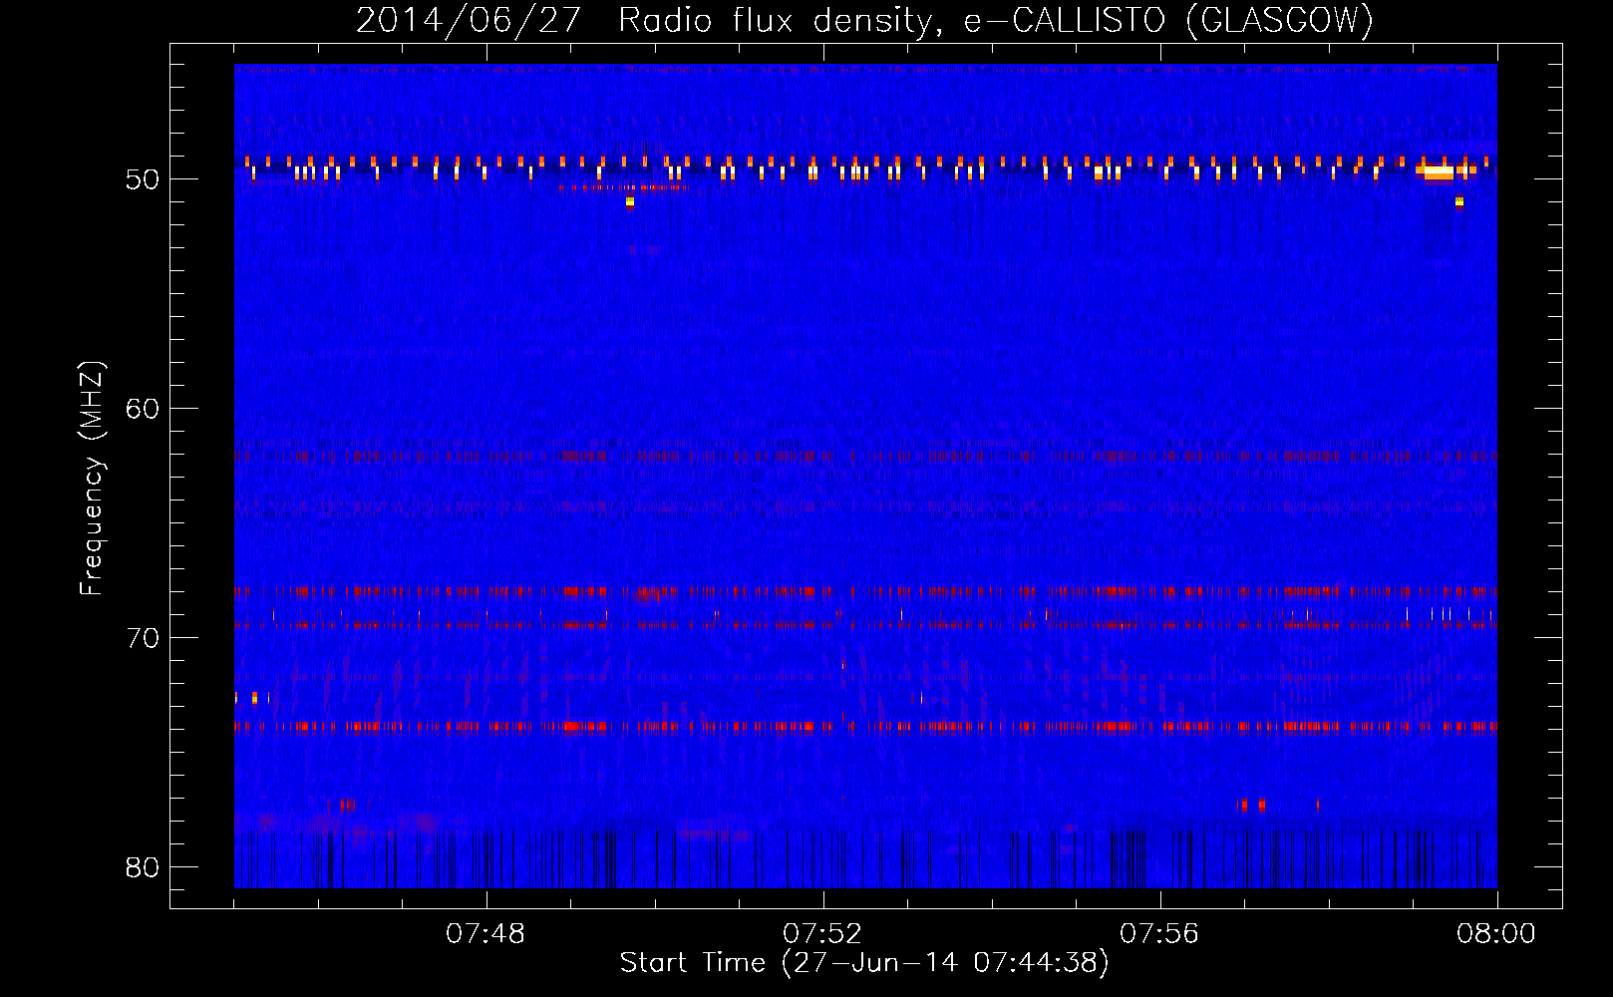The height and width of the screenshot is (997, 1613).
Task: Click the red spots at 77 MHz near 07:57
Action: tap(1253, 805)
